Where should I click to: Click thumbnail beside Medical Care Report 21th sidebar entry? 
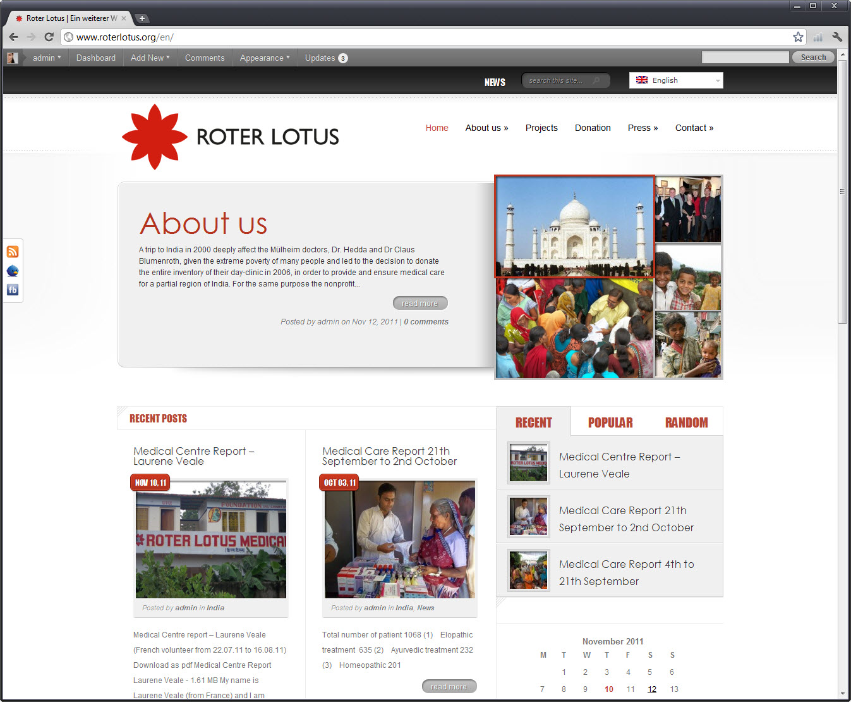[x=529, y=516]
